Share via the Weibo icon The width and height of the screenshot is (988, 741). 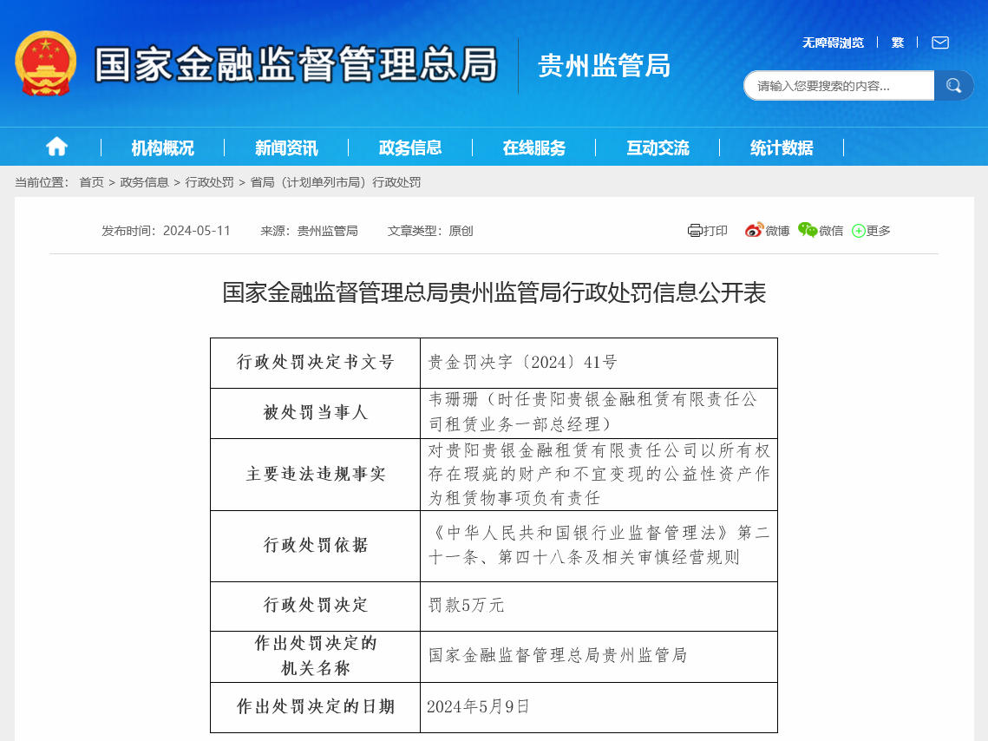coord(754,230)
